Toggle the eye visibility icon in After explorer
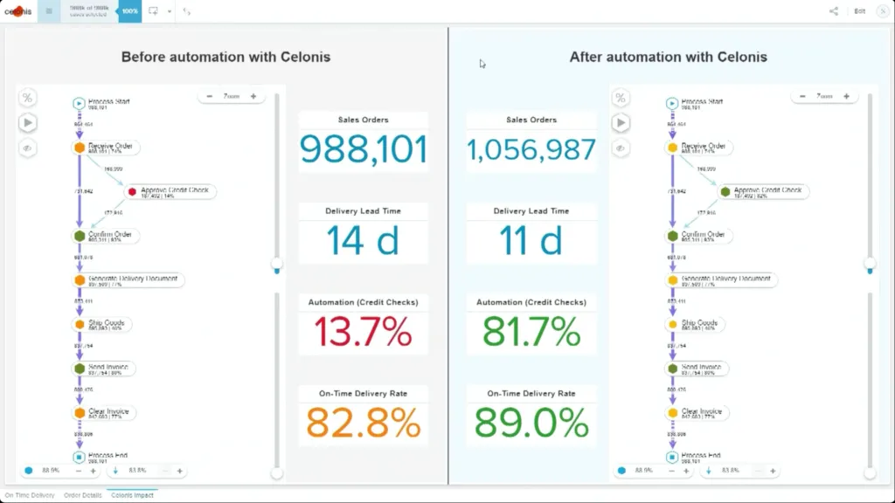The height and width of the screenshot is (503, 895). point(621,148)
